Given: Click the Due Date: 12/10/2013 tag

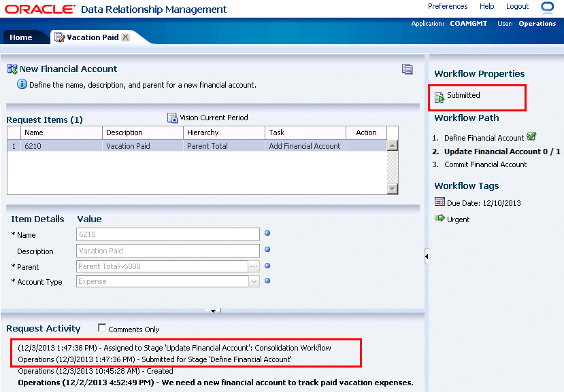Looking at the screenshot, I should point(484,203).
